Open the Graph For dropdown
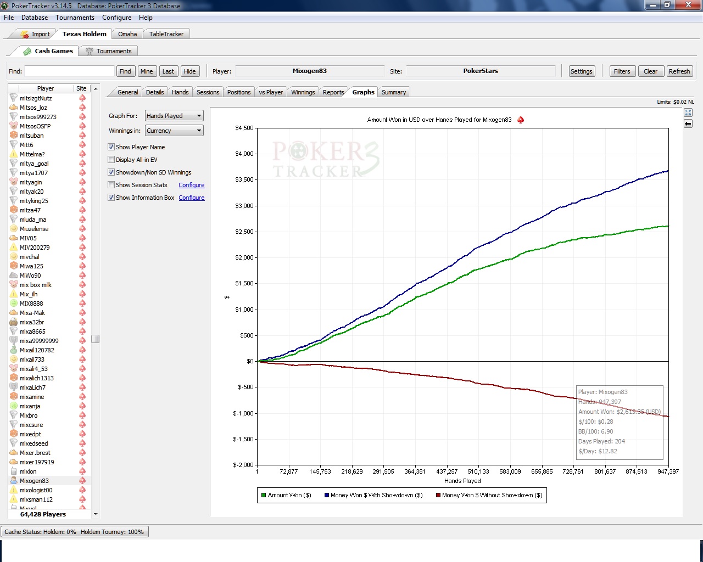The height and width of the screenshot is (562, 703). point(174,116)
